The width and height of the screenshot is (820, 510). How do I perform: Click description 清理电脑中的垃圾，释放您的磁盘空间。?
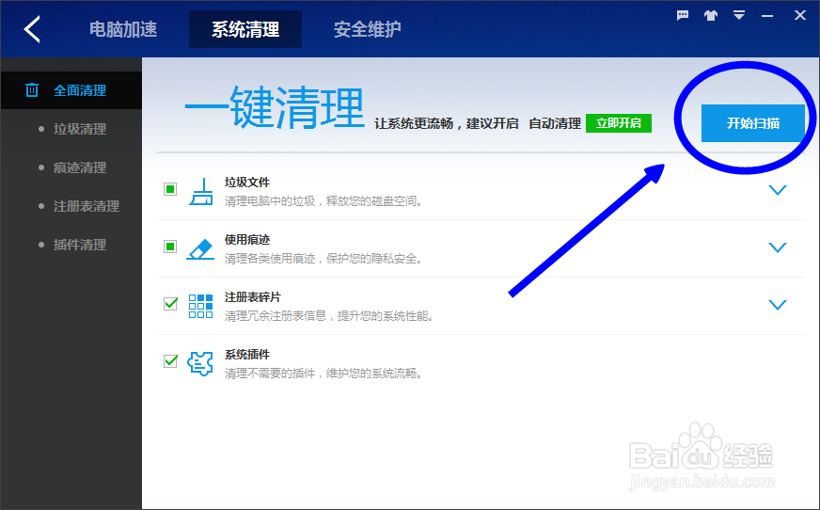coord(323,201)
